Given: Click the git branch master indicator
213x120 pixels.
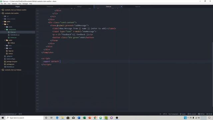Looking at the screenshot, I should (x=183, y=114).
